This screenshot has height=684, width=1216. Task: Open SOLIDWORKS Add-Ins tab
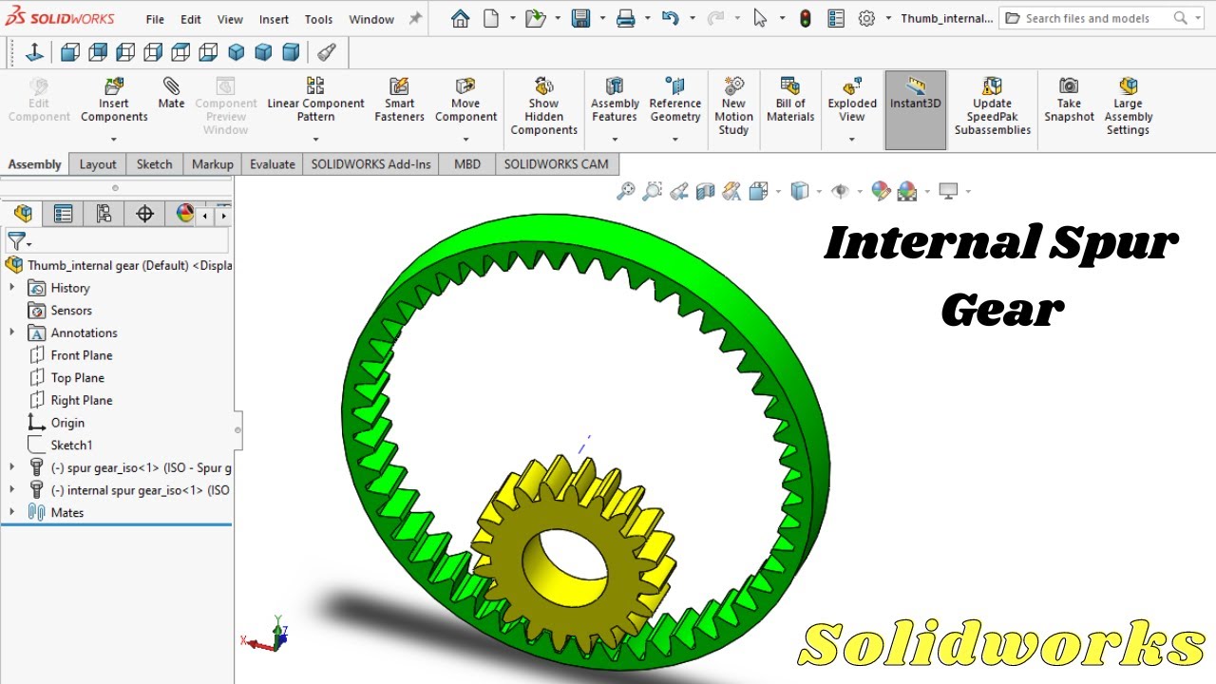(x=370, y=164)
